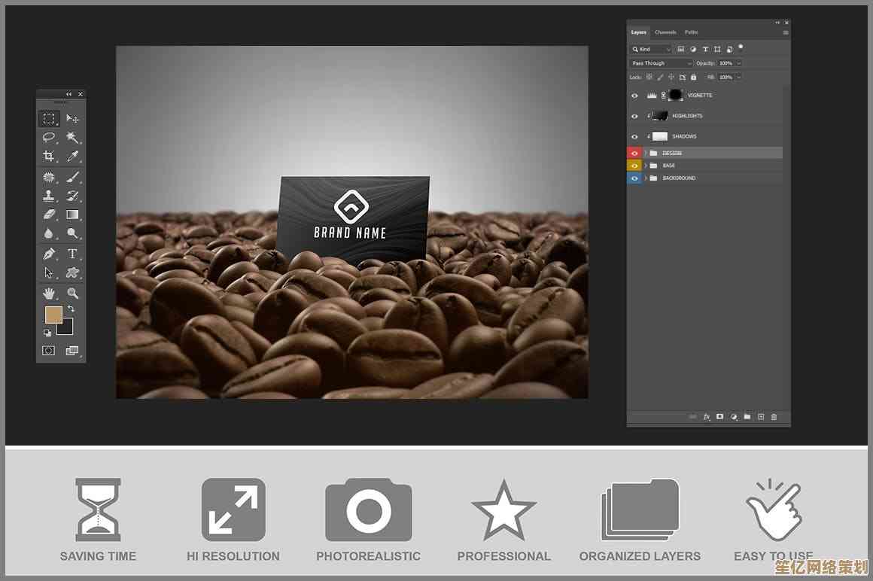Image resolution: width=873 pixels, height=581 pixels.
Task: Select the HIGHLIGHTS layer thumbnail
Action: [x=660, y=116]
